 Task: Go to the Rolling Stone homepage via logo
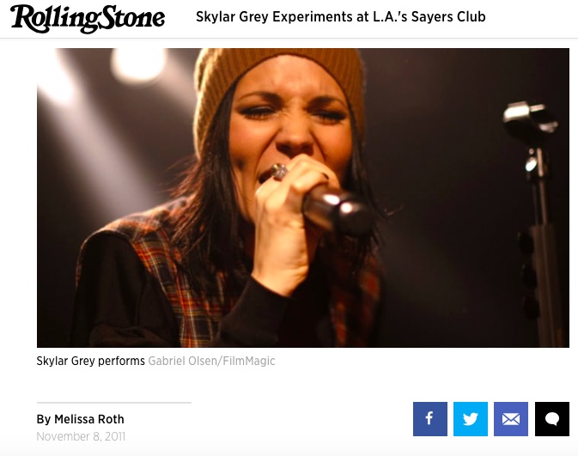[88, 18]
